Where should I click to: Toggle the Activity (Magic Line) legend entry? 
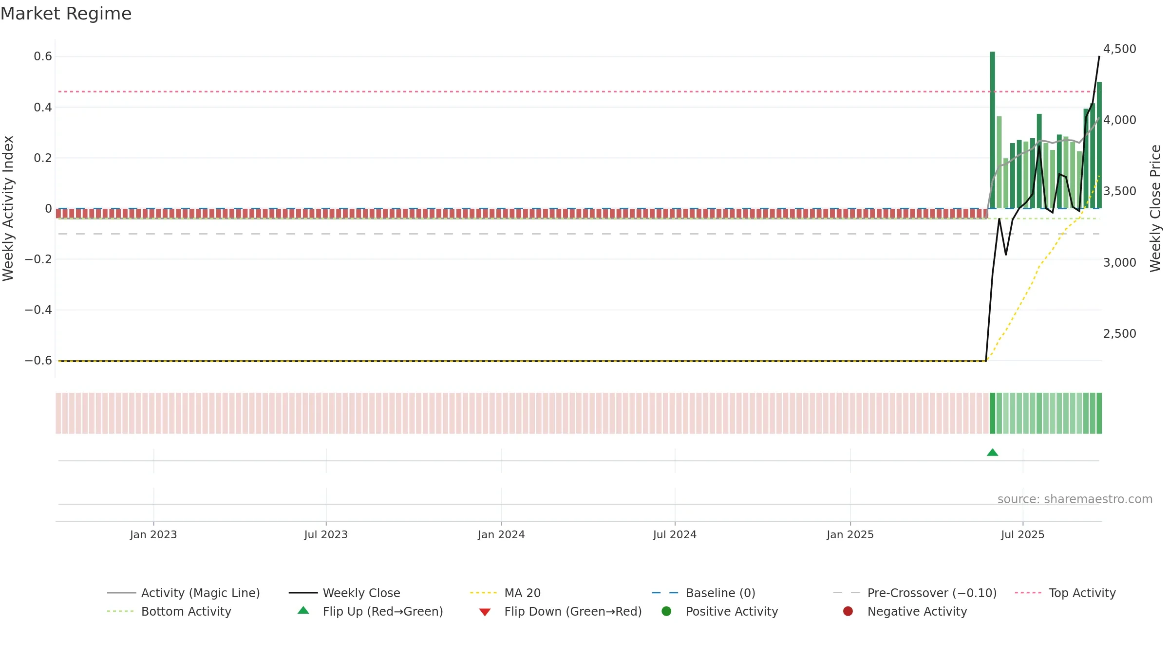pos(184,593)
